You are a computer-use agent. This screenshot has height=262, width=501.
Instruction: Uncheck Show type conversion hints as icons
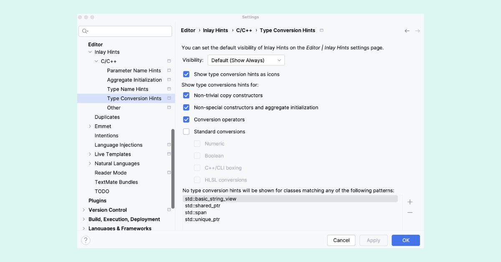coord(186,74)
